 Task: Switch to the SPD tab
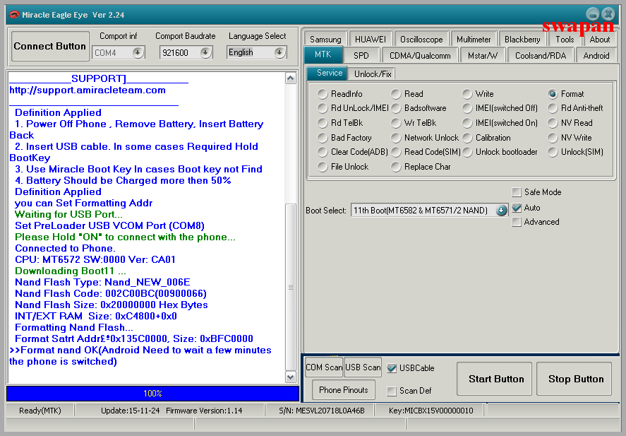361,56
